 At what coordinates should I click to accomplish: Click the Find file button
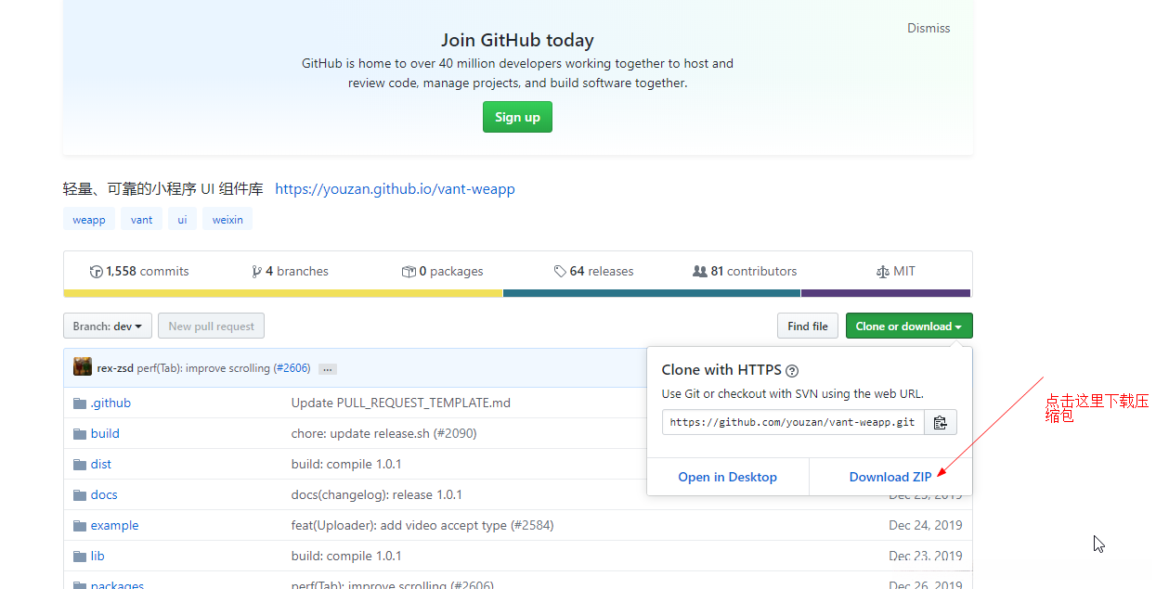point(808,327)
